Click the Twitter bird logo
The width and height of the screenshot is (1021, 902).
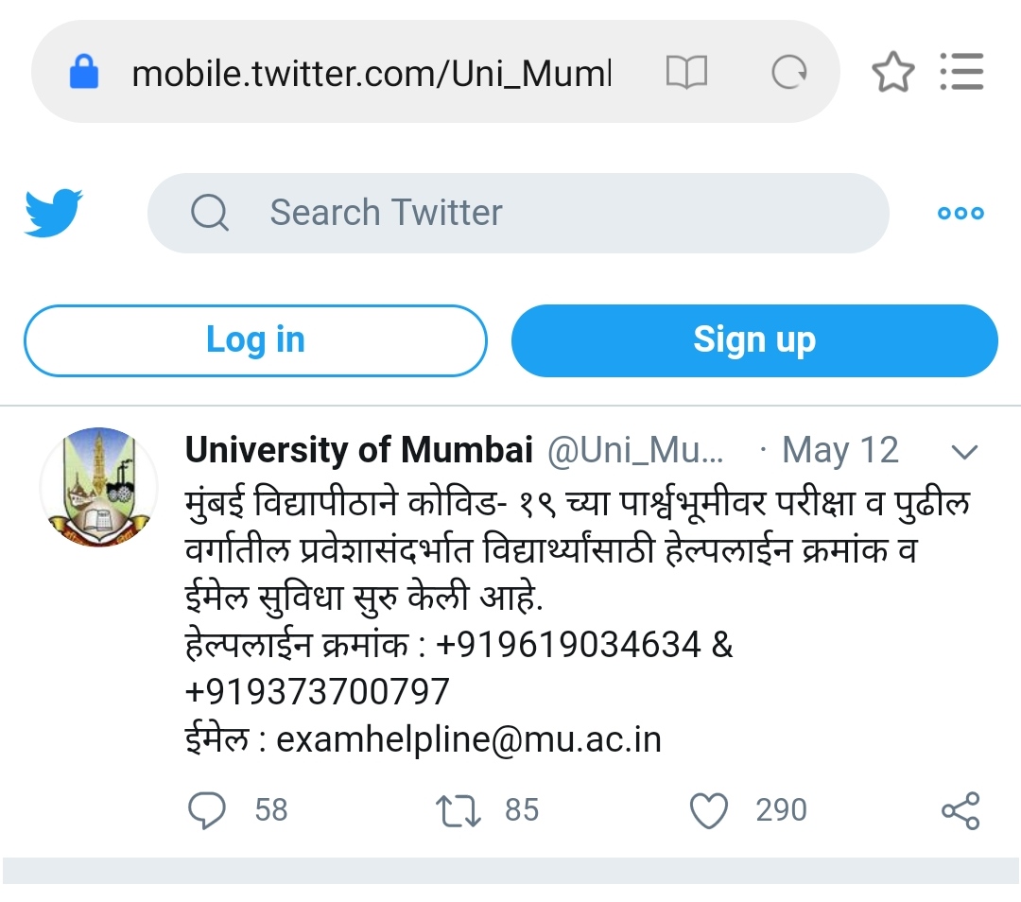pyautogui.click(x=54, y=213)
